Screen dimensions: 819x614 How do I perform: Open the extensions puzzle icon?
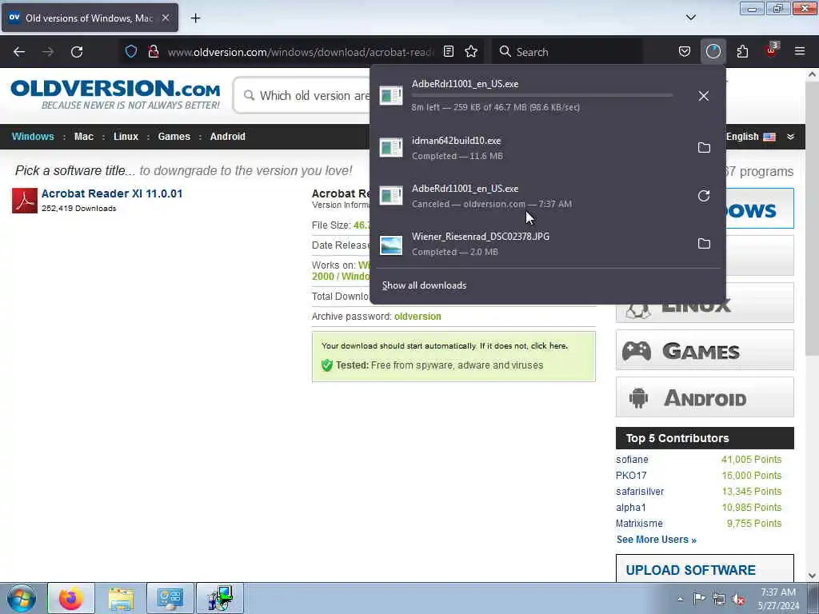click(742, 51)
